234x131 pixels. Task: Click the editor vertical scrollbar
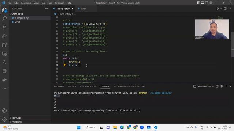click(233, 44)
